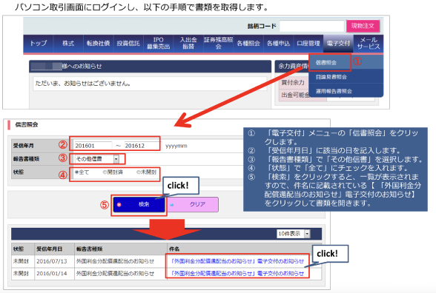Open the メールサービス menu tab
The height and width of the screenshot is (293, 436).
pyautogui.click(x=369, y=43)
